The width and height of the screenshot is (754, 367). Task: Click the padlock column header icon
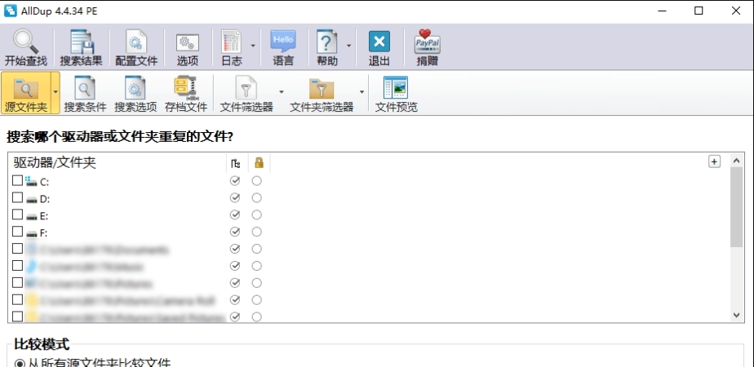[x=259, y=162]
